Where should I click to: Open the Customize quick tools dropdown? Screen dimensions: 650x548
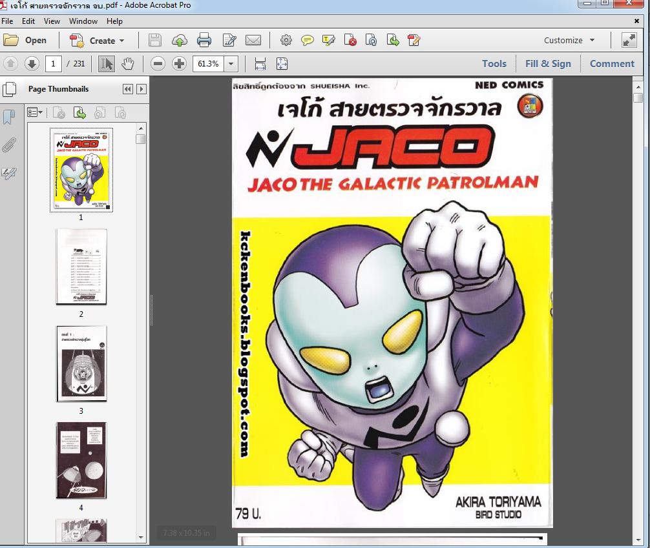569,40
